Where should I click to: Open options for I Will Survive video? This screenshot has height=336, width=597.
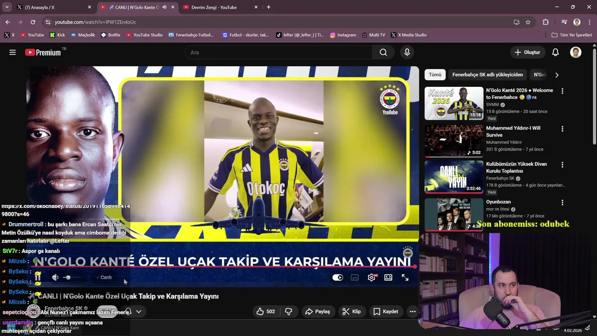[x=562, y=129]
